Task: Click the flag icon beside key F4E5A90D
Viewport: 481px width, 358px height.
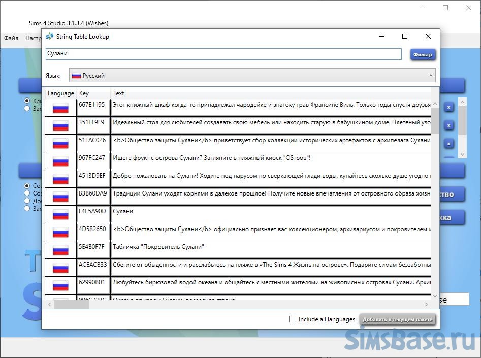Action: coord(60,214)
